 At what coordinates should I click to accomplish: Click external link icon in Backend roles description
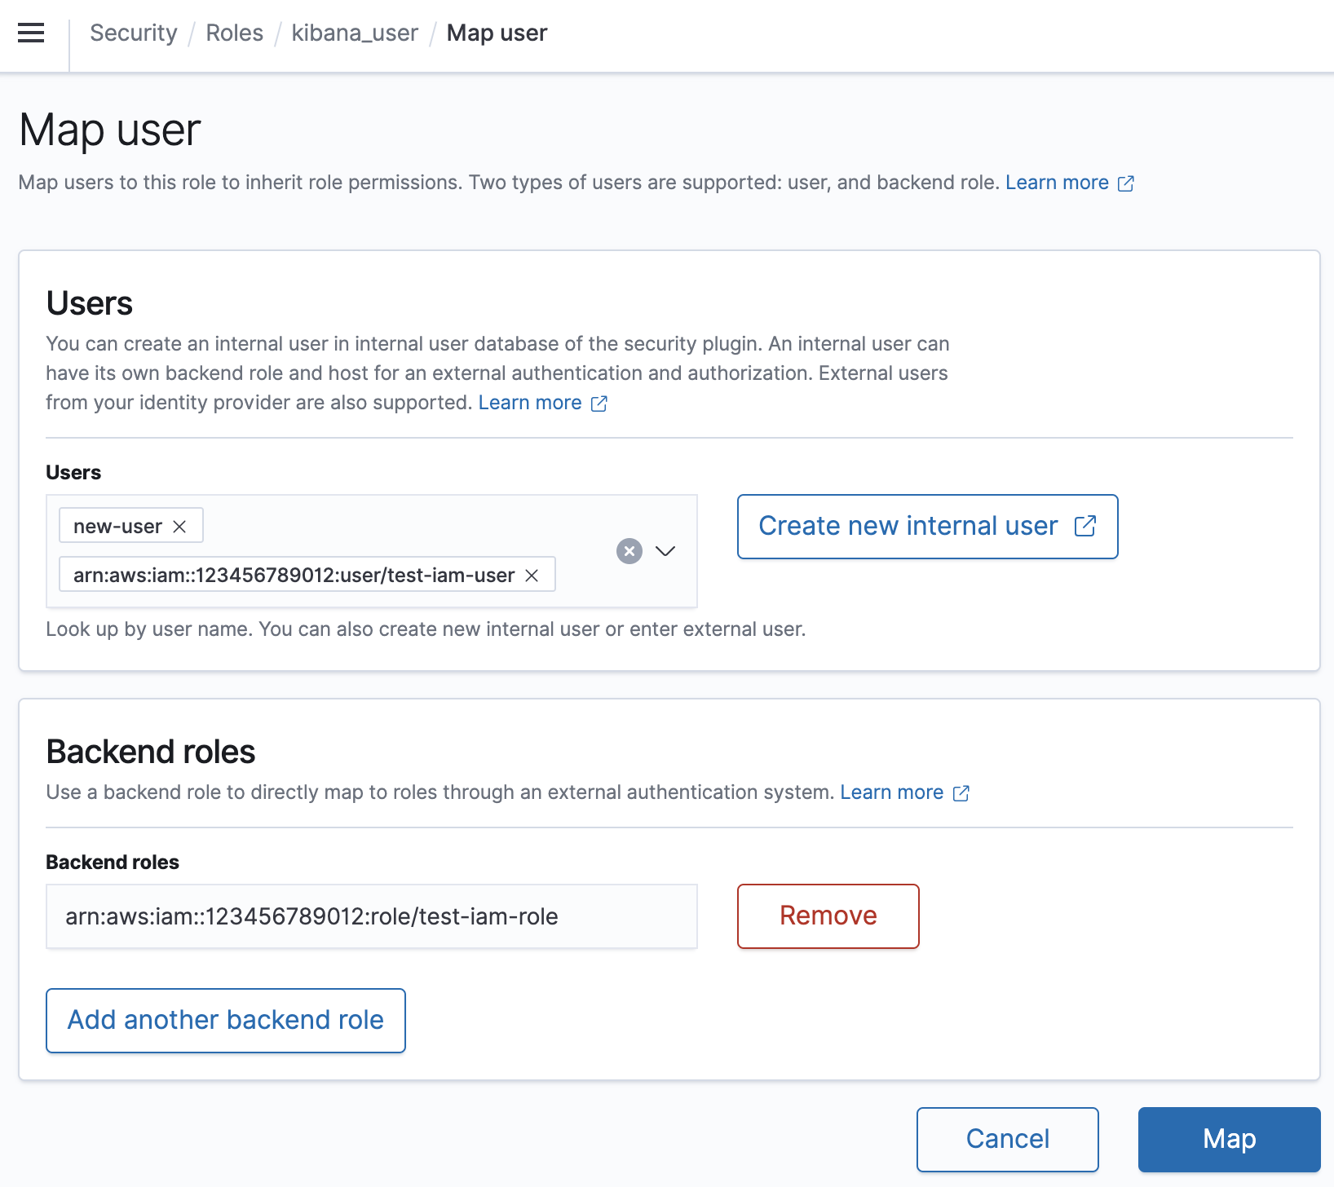tap(961, 793)
